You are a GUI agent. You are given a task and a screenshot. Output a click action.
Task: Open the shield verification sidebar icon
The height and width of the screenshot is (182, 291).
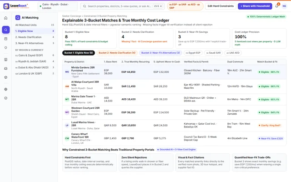6,98
